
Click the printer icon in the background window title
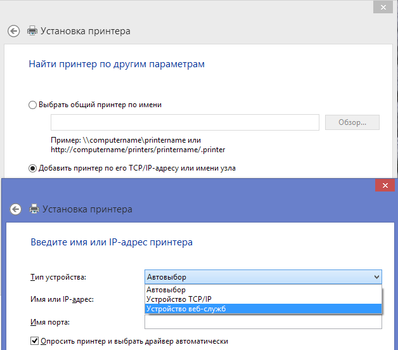(32, 30)
